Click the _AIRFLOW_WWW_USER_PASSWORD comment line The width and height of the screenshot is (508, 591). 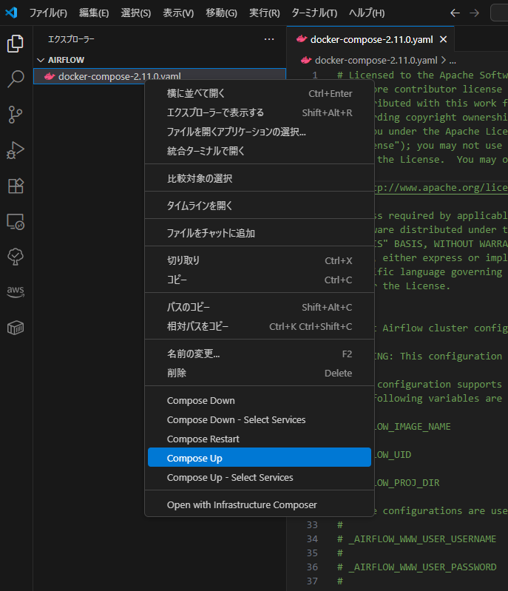(417, 567)
